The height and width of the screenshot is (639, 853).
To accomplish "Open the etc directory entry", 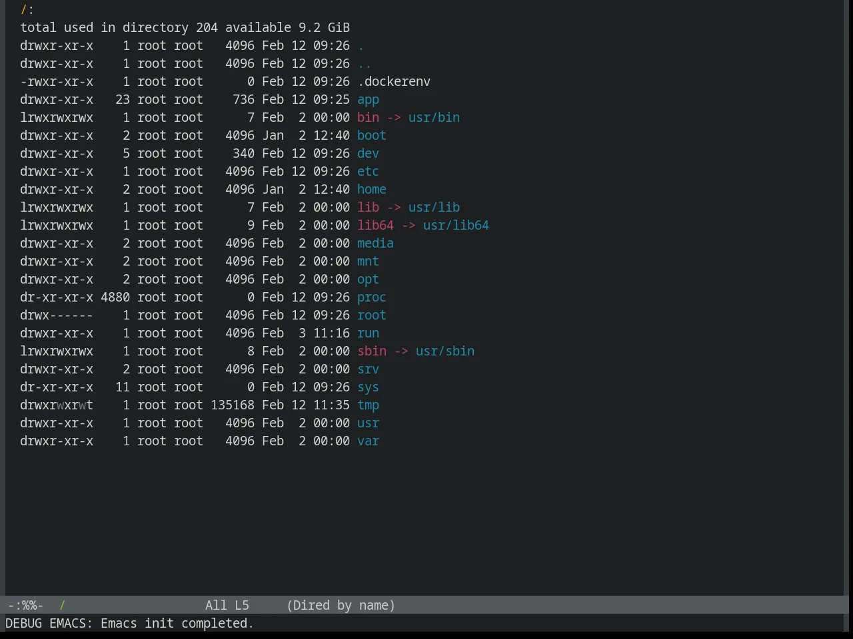I will click(368, 172).
